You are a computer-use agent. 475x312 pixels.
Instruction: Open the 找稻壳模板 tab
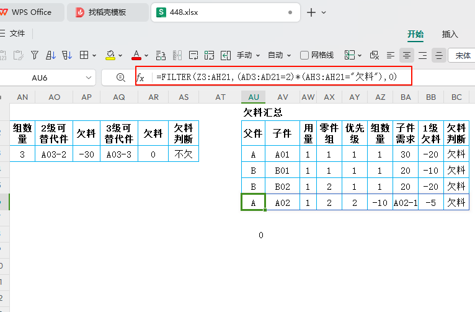click(x=107, y=12)
